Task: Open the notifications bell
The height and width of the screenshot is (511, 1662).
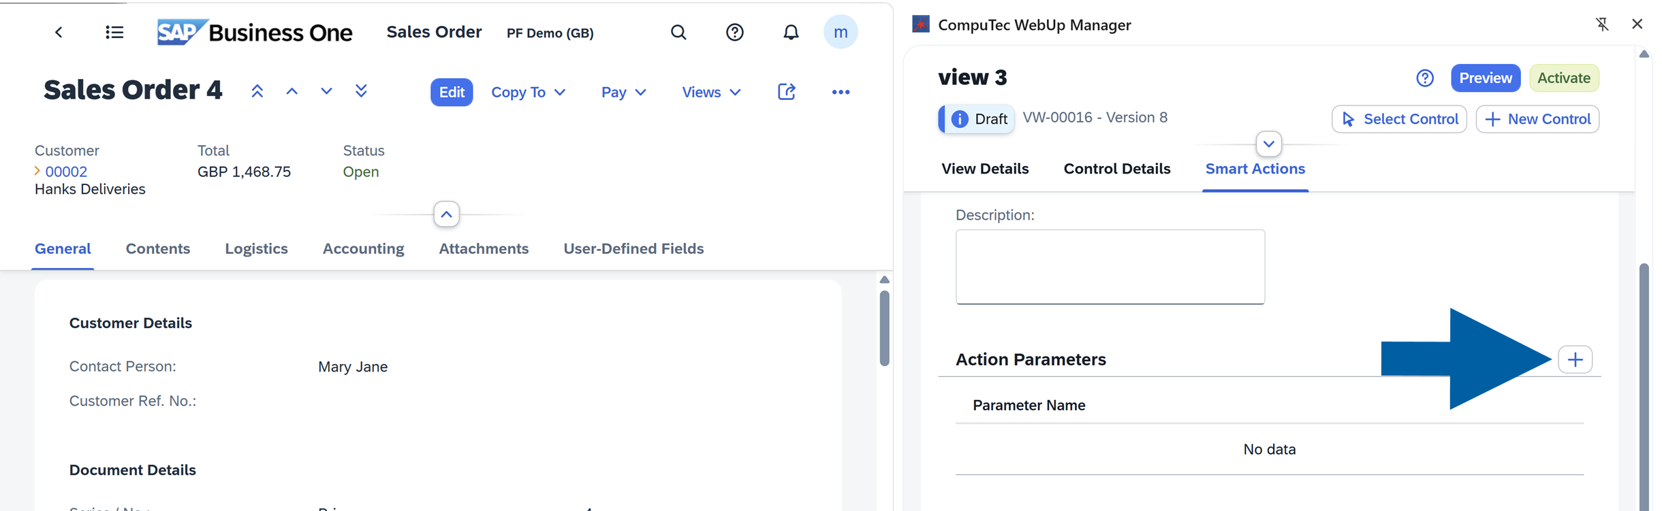Action: coord(790,32)
